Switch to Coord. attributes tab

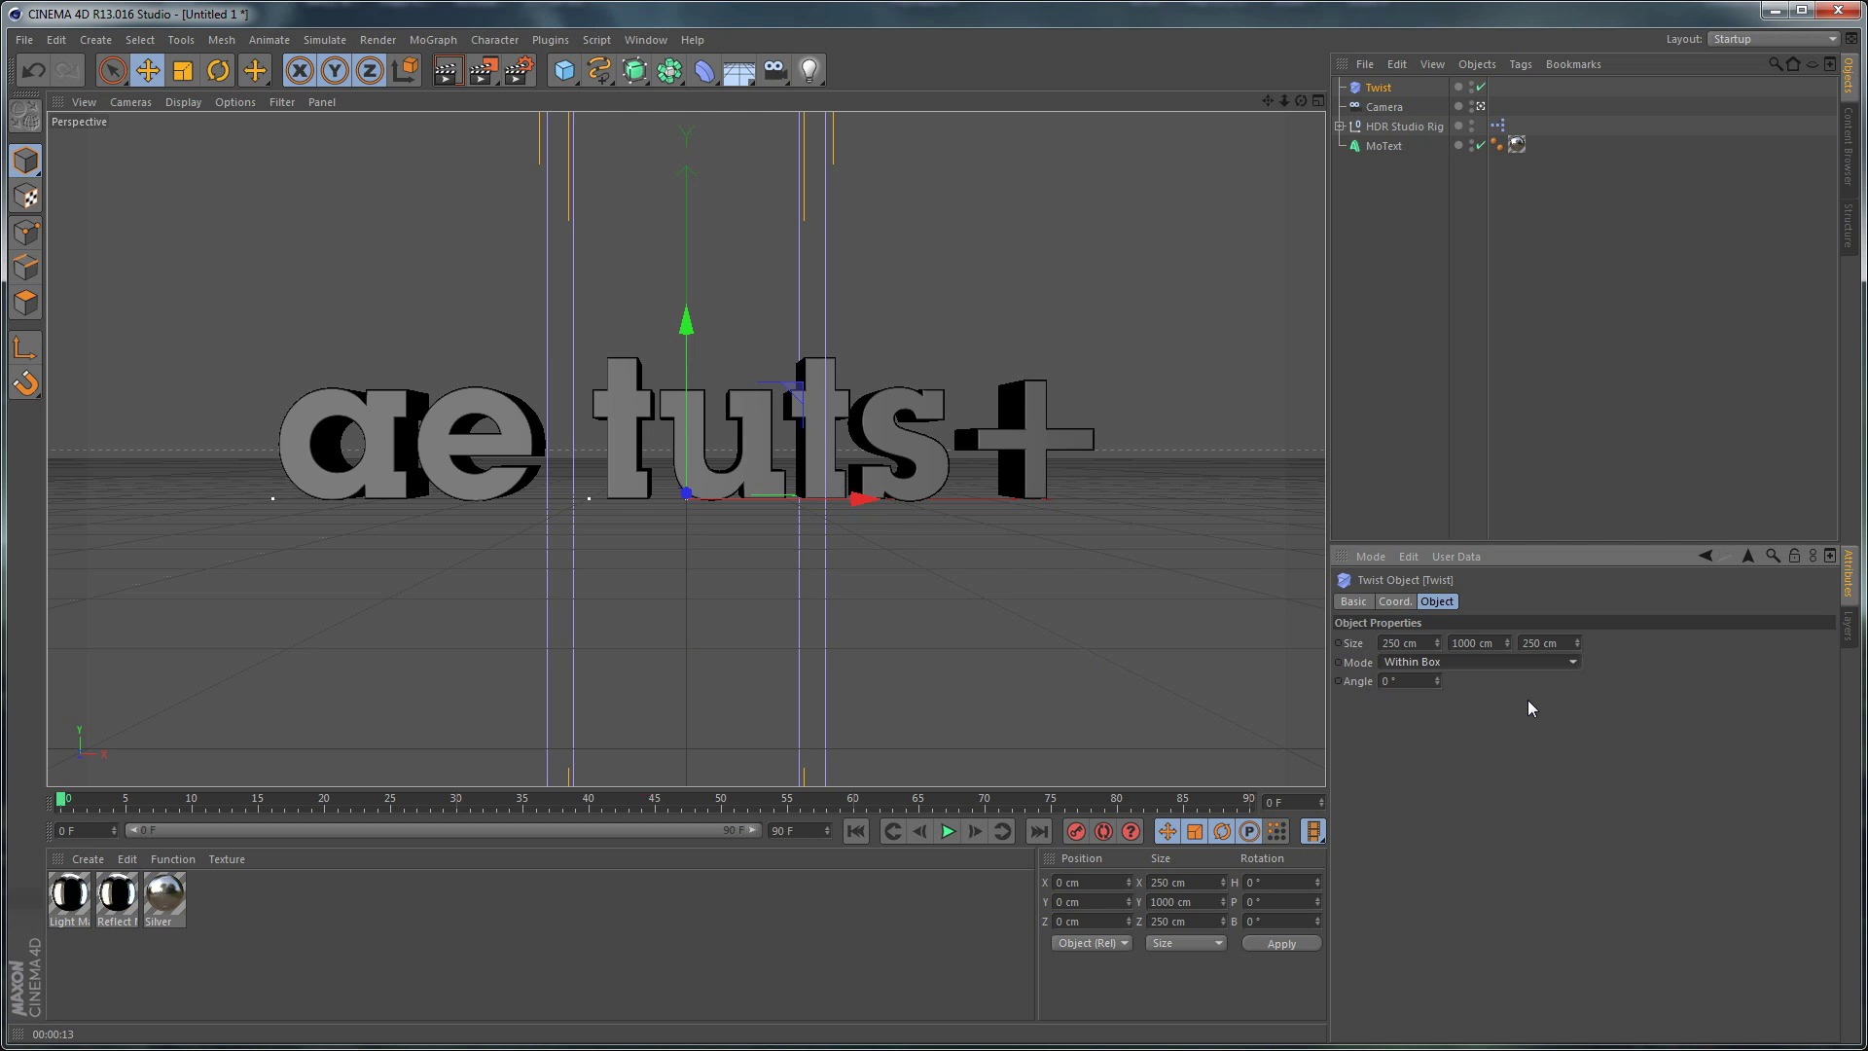[x=1394, y=601]
